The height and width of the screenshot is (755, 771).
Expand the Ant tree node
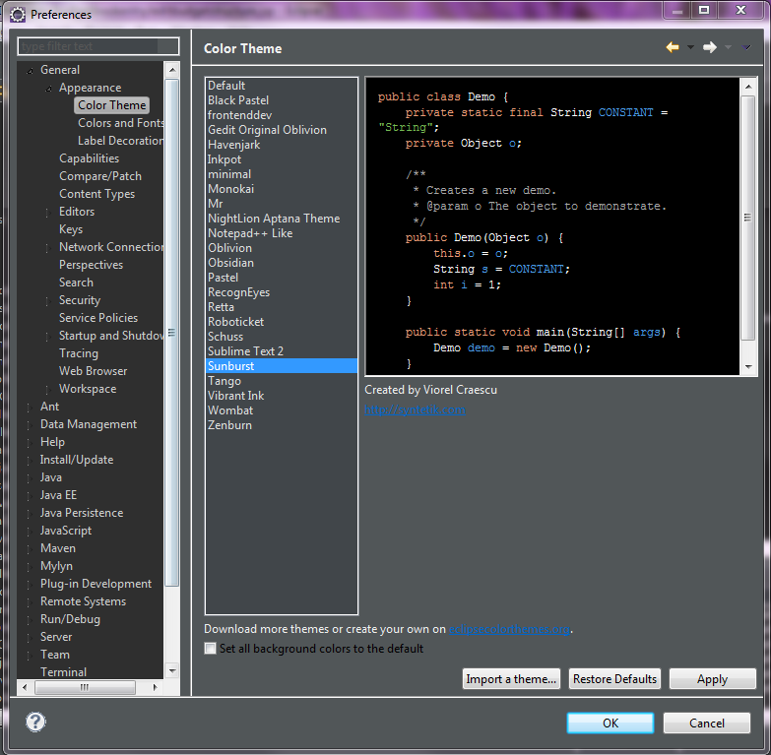click(x=29, y=407)
